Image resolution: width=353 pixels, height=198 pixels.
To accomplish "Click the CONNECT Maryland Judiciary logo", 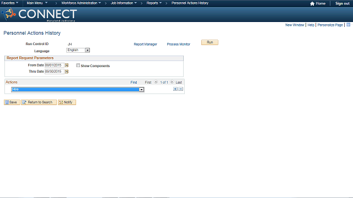I will [x=39, y=15].
